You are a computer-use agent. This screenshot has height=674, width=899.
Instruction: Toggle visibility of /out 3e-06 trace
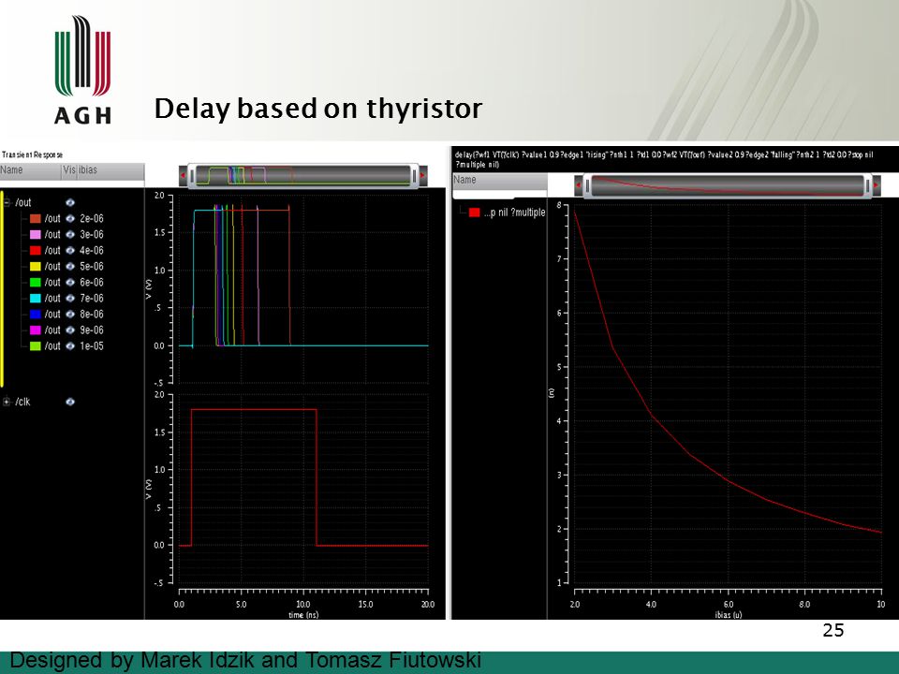[70, 234]
